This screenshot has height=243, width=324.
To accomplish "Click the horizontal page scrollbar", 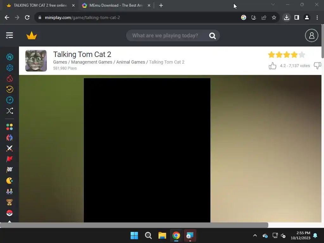I will click(x=134, y=225).
